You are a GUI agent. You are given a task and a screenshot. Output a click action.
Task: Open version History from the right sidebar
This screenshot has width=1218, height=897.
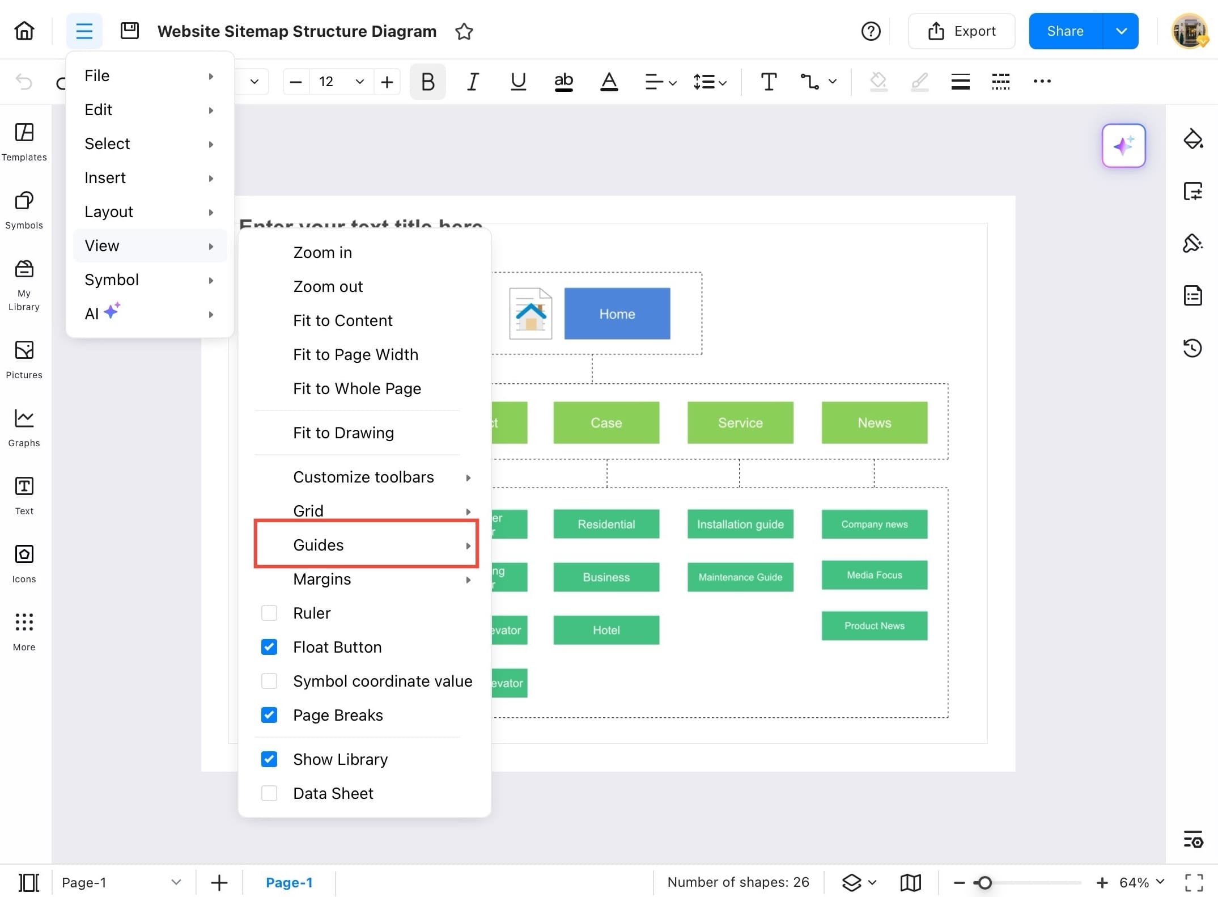1193,348
